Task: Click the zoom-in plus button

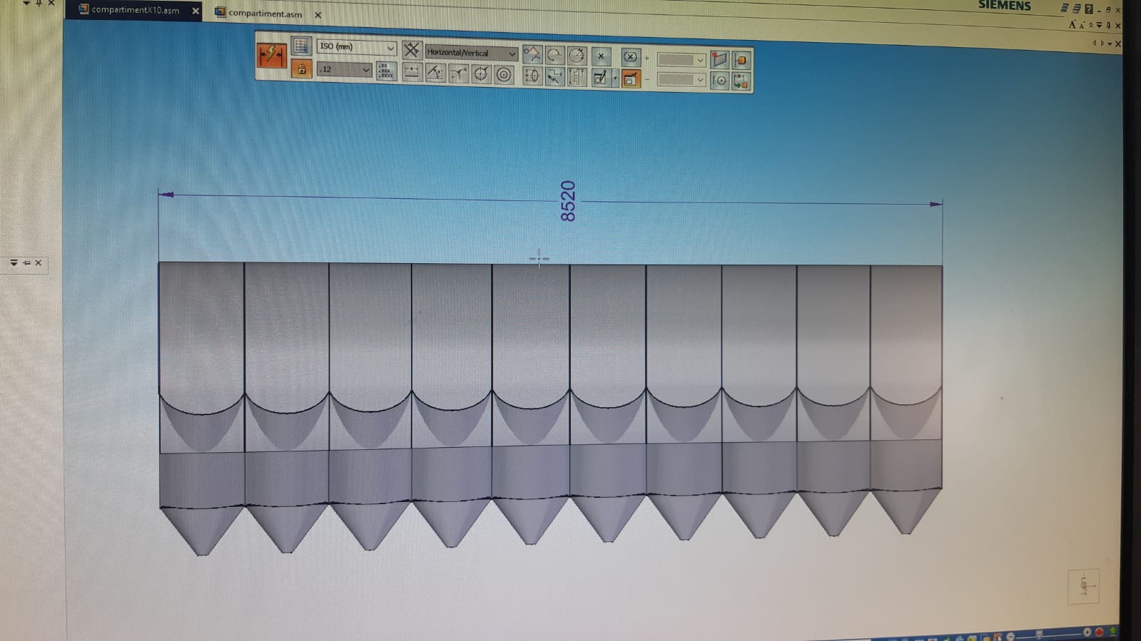Action: (1087, 632)
